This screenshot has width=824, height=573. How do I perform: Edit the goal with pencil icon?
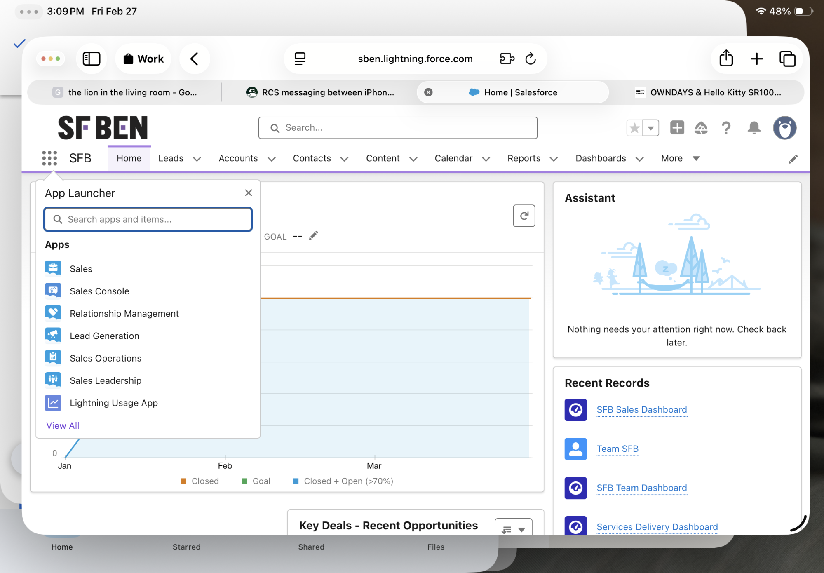pos(314,236)
